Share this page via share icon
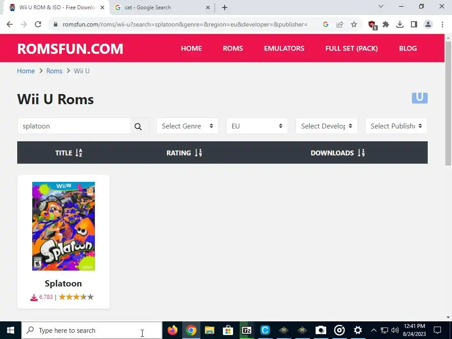The height and width of the screenshot is (339, 452). (x=340, y=25)
